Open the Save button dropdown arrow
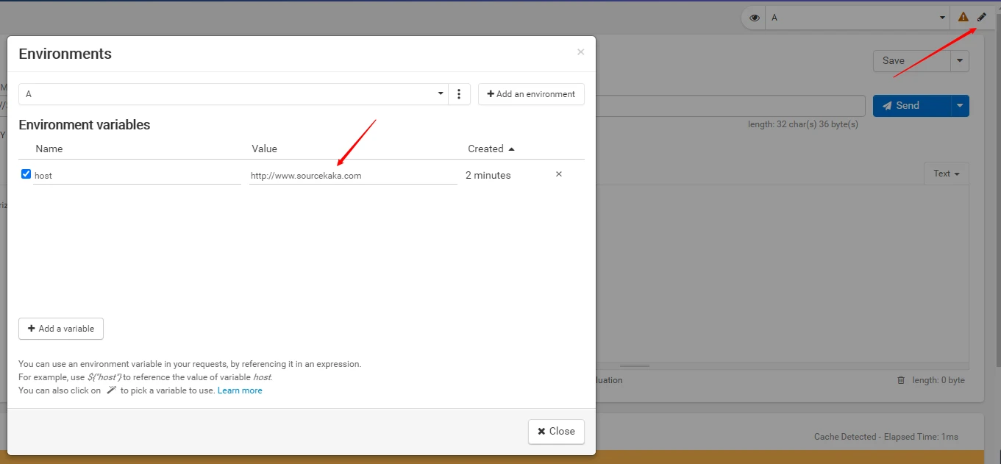Viewport: 1001px width, 464px height. point(960,61)
